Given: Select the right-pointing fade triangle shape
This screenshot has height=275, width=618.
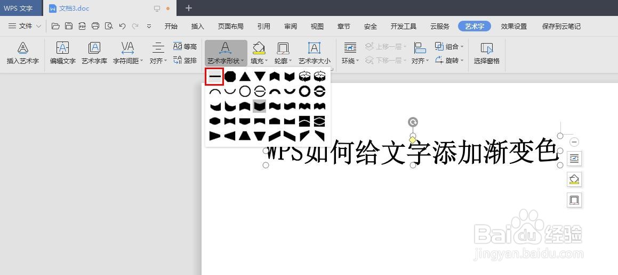Looking at the screenshot, I should [x=215, y=136].
